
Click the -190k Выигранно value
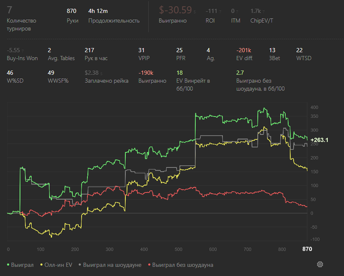146,73
